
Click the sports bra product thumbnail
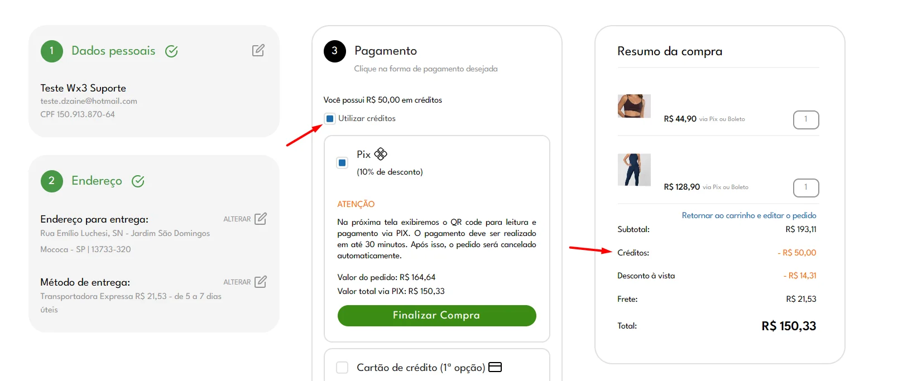634,106
